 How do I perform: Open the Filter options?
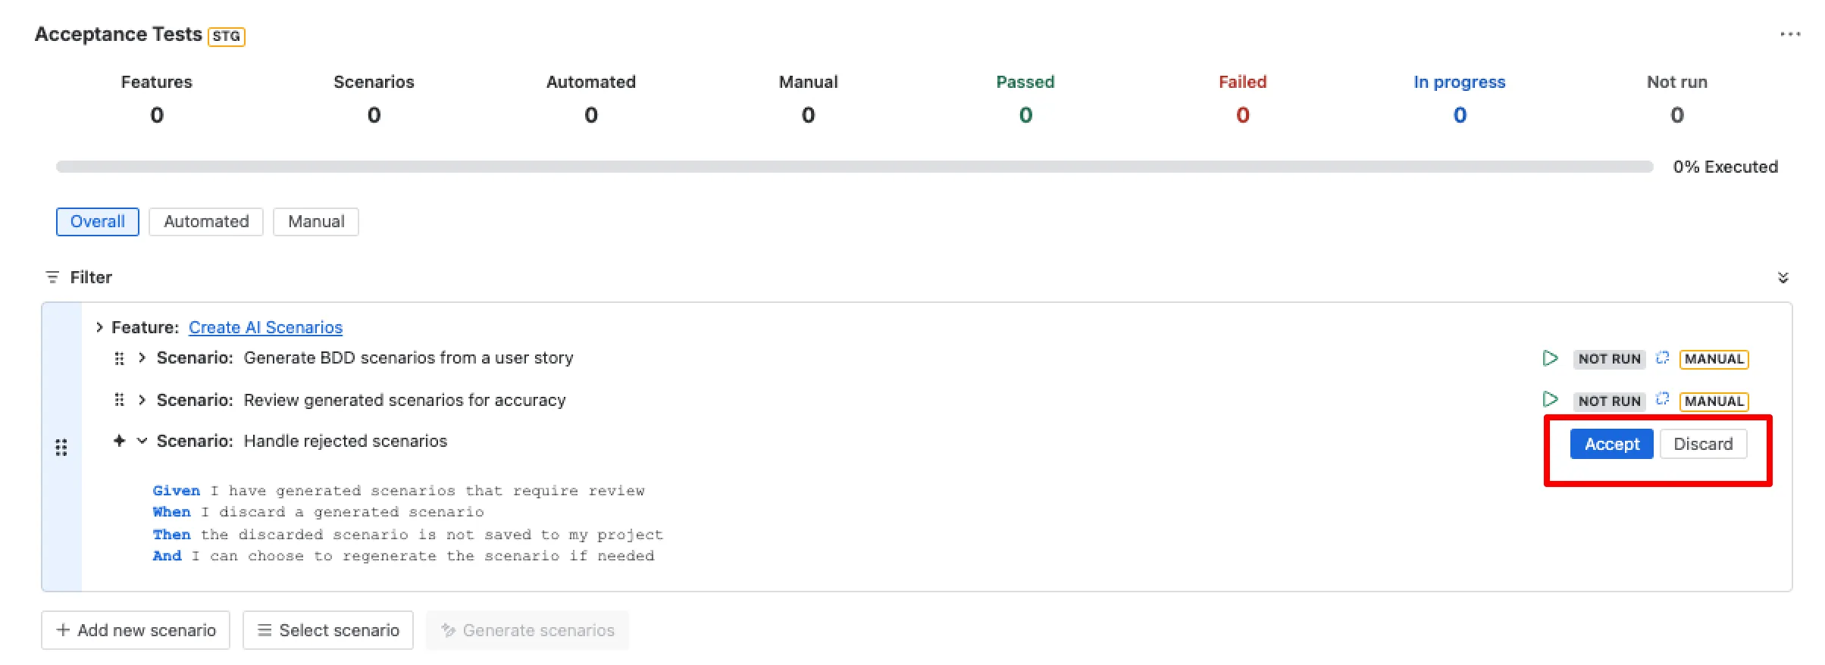[x=79, y=277]
